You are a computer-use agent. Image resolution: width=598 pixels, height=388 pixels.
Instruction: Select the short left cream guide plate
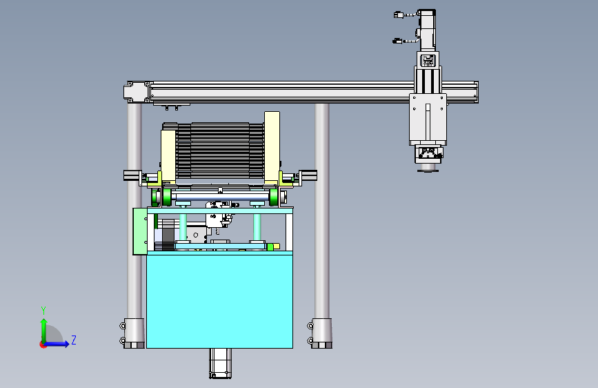pyautogui.click(x=168, y=157)
